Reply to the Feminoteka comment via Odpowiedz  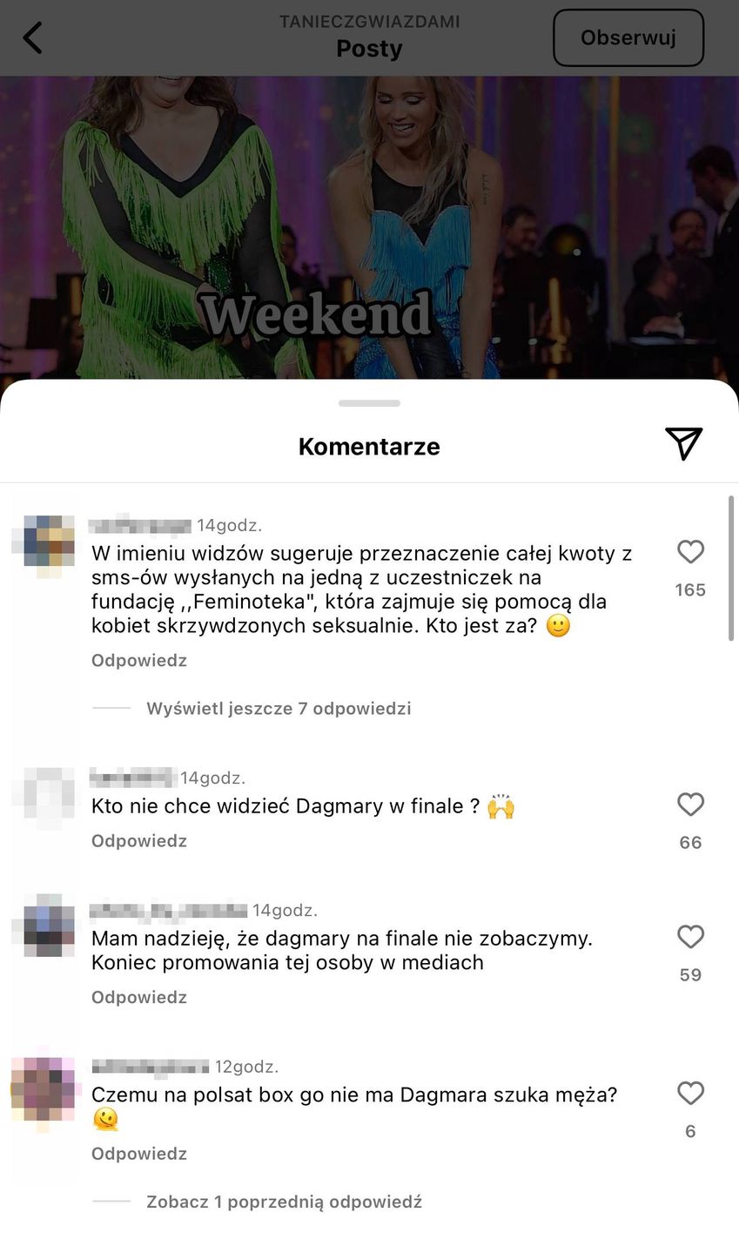coord(139,660)
